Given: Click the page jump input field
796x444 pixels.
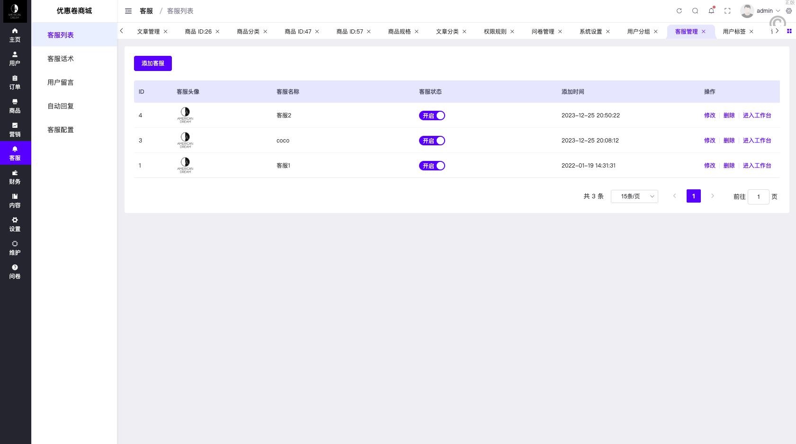Looking at the screenshot, I should 758,196.
